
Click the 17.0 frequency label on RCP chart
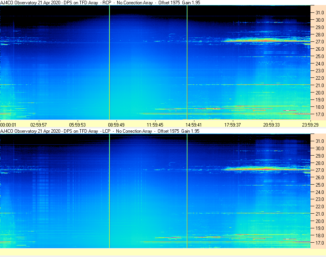pyautogui.click(x=320, y=114)
